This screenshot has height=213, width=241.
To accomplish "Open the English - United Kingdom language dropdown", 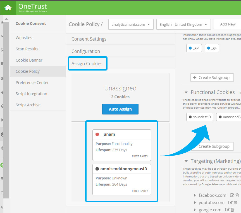I will point(183,24).
